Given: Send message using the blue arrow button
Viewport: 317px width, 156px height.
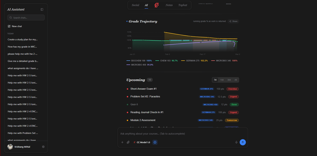Looking at the screenshot, I should (243, 142).
